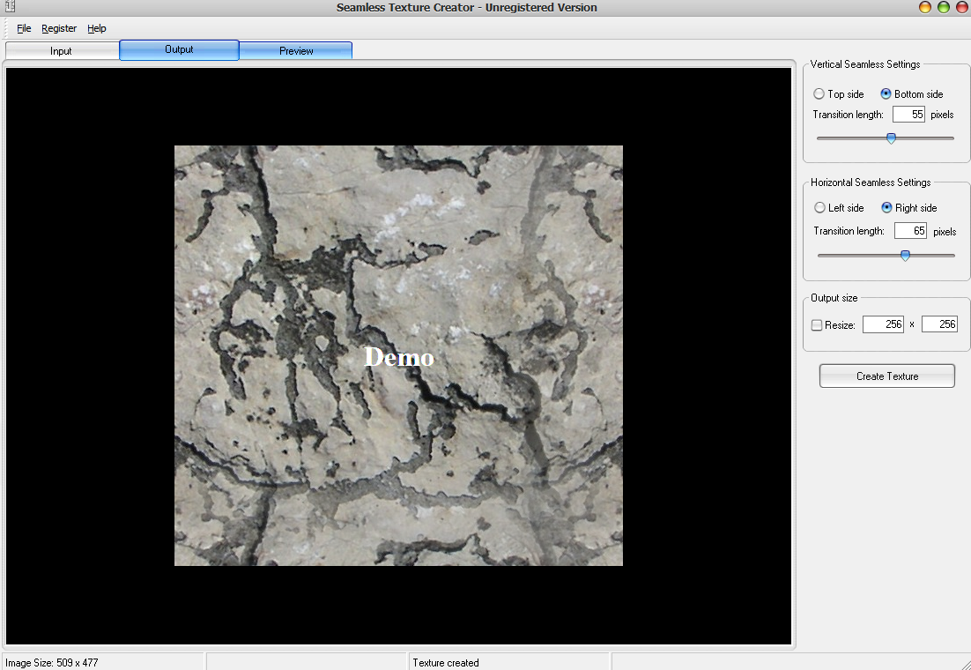Open the Help menu
This screenshot has width=971, height=670.
97,28
